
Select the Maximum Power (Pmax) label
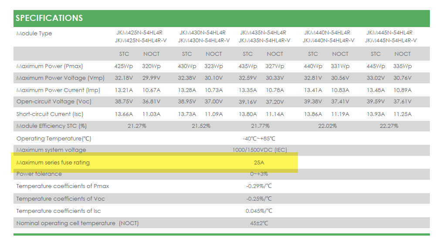[x=50, y=66]
